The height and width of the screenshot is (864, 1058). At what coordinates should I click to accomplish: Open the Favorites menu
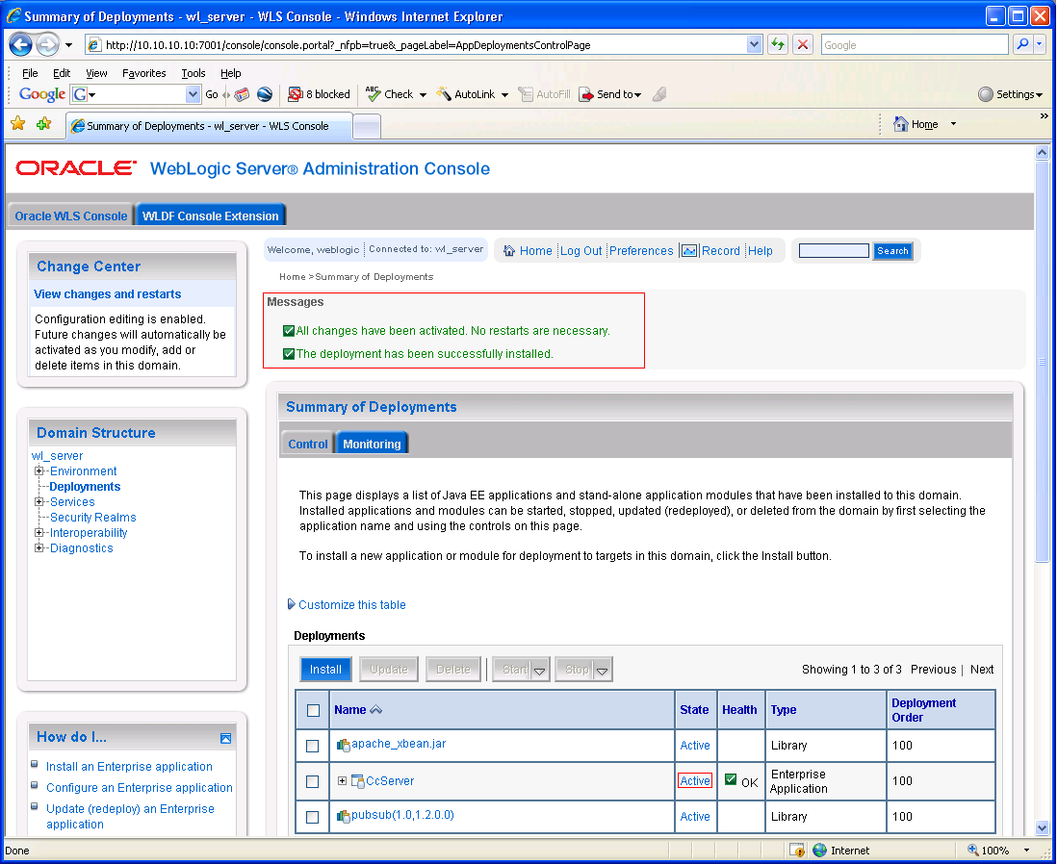point(143,73)
